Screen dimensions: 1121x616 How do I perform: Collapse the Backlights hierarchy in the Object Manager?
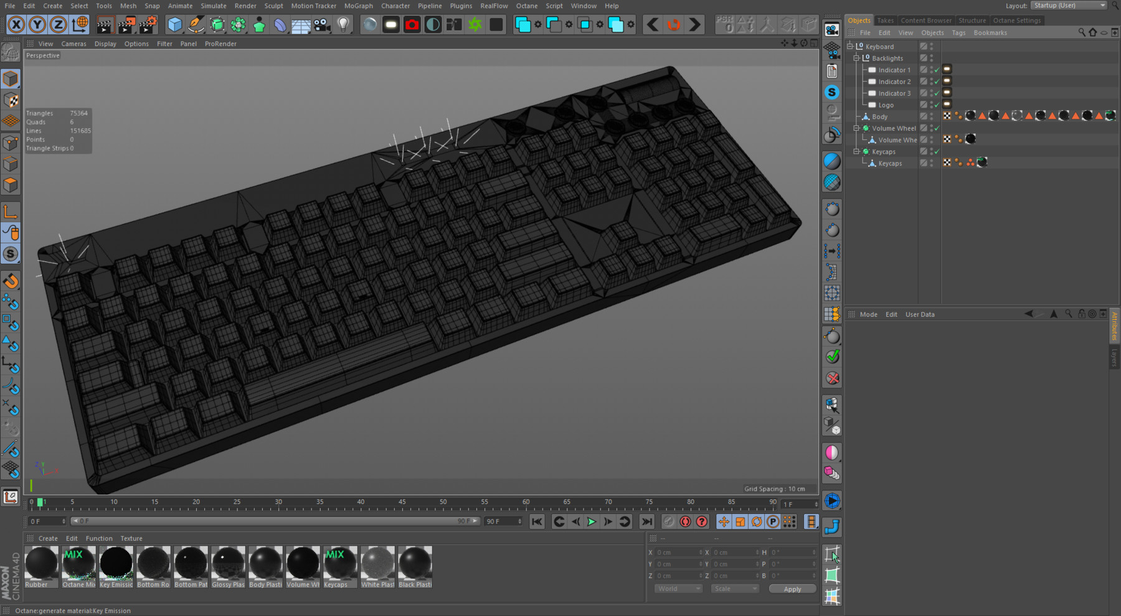point(856,58)
